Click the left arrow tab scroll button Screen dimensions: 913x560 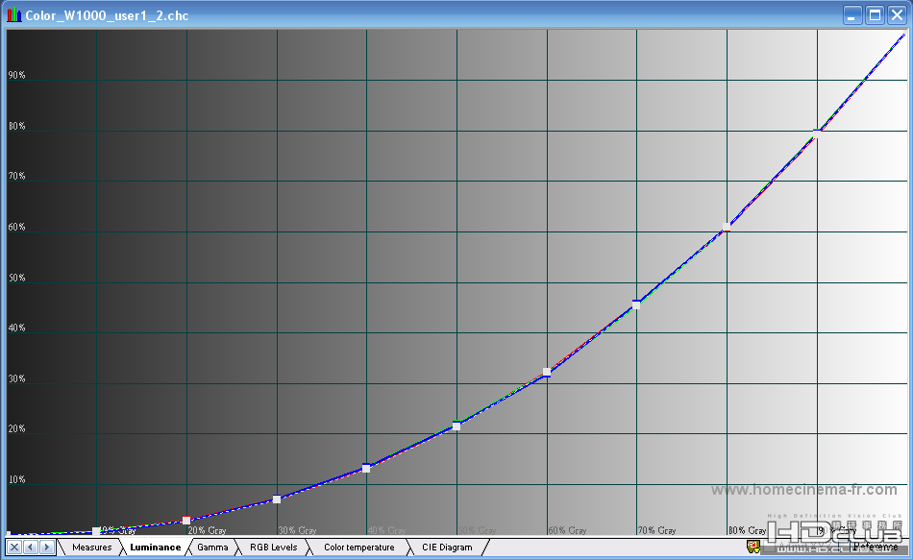(x=31, y=548)
